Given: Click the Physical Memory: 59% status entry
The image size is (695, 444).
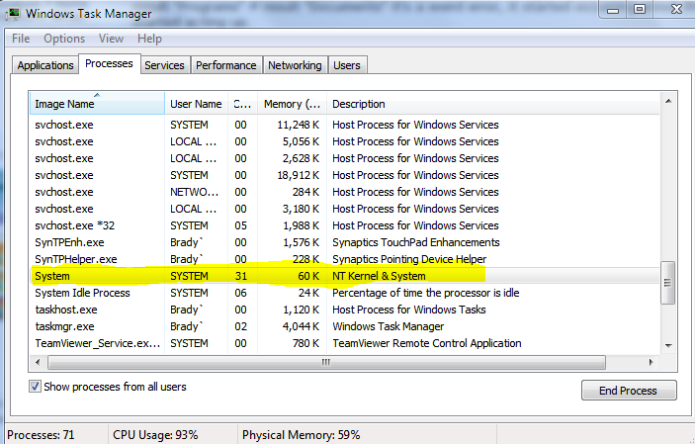Looking at the screenshot, I should [301, 435].
